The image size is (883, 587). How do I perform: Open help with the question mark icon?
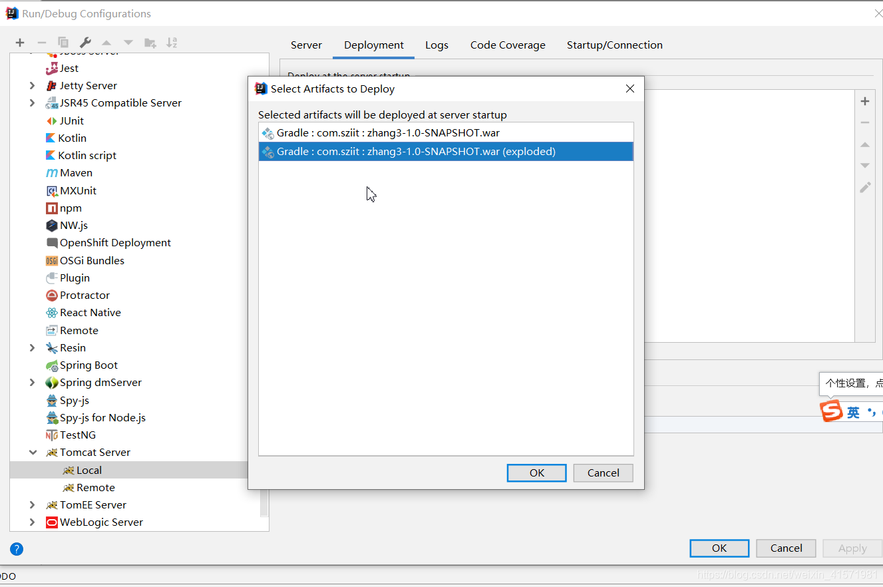tap(17, 549)
